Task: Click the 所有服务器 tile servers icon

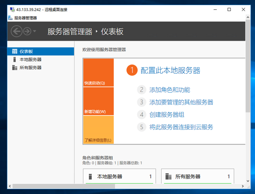Action: pyautogui.click(x=169, y=177)
